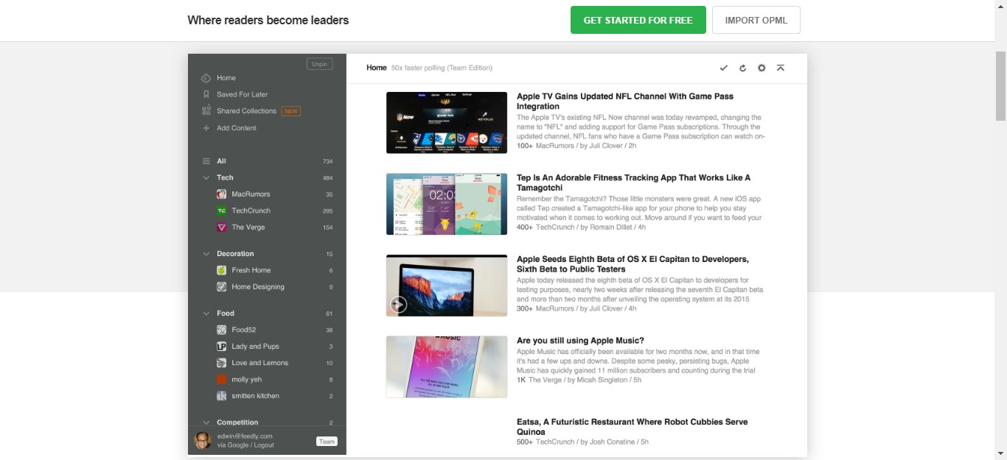Click the user avatar photo

[203, 440]
